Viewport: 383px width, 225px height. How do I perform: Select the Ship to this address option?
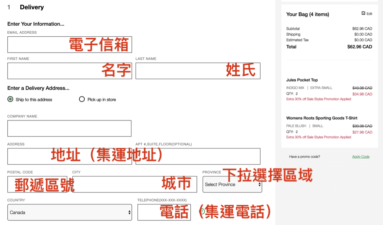coord(10,99)
